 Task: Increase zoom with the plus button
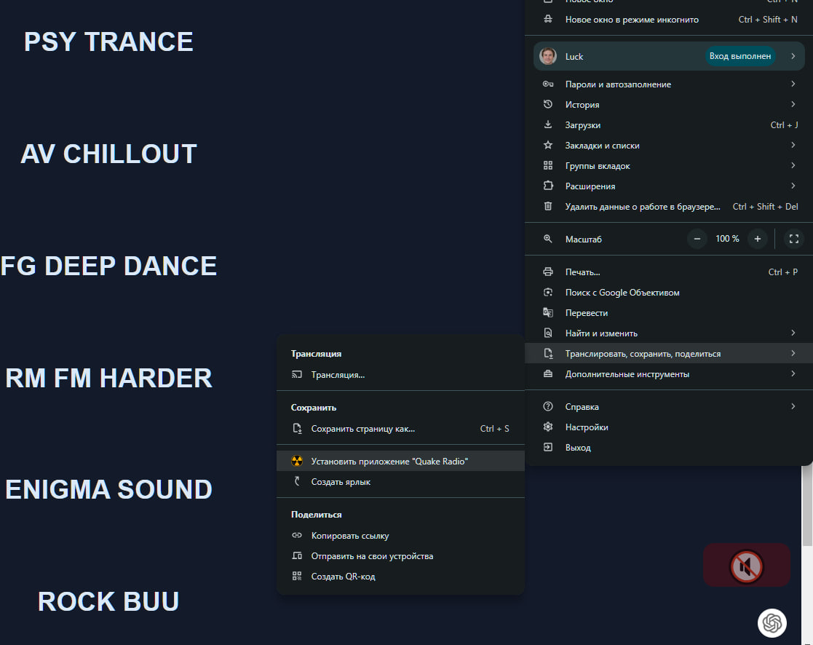(758, 239)
